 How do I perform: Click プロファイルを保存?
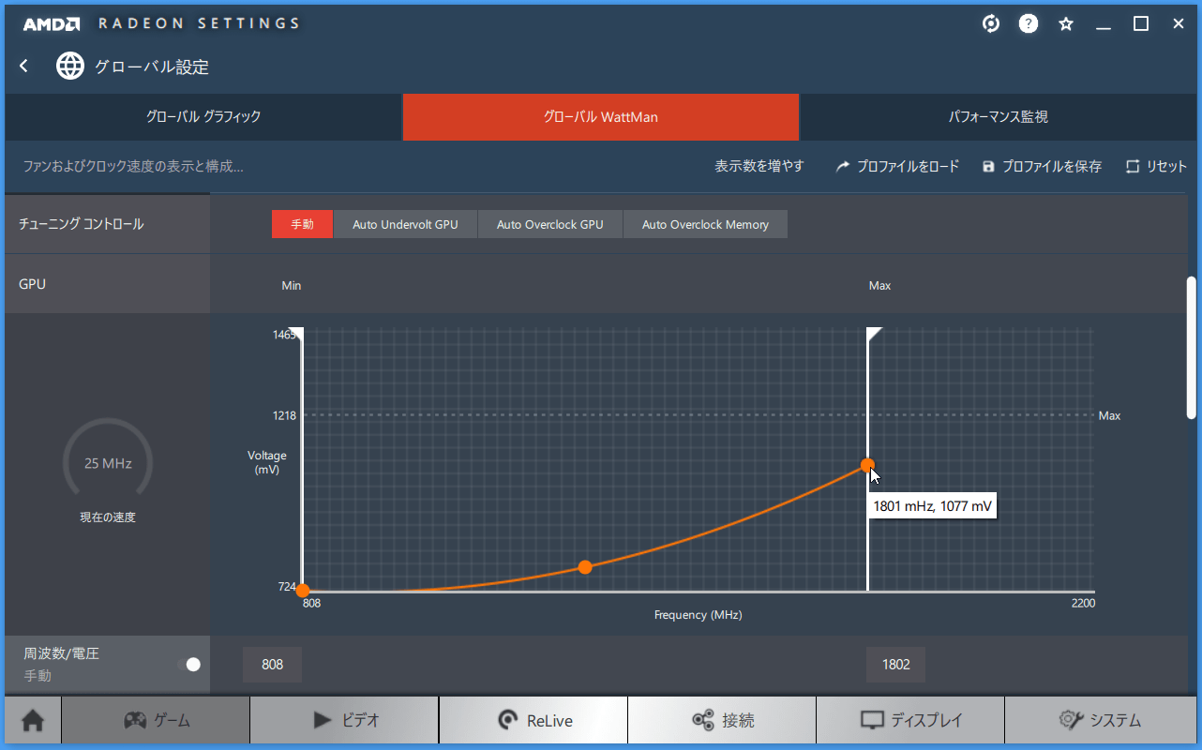coord(1042,166)
